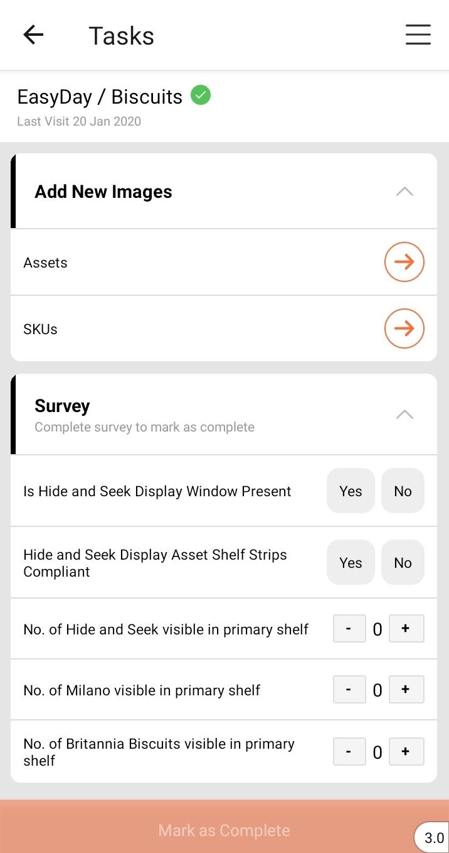Collapse the Add New Images section
The height and width of the screenshot is (853, 449).
click(x=404, y=192)
